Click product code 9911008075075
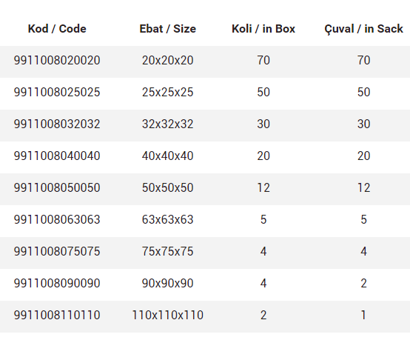The width and height of the screenshot is (410, 340). click(57, 252)
